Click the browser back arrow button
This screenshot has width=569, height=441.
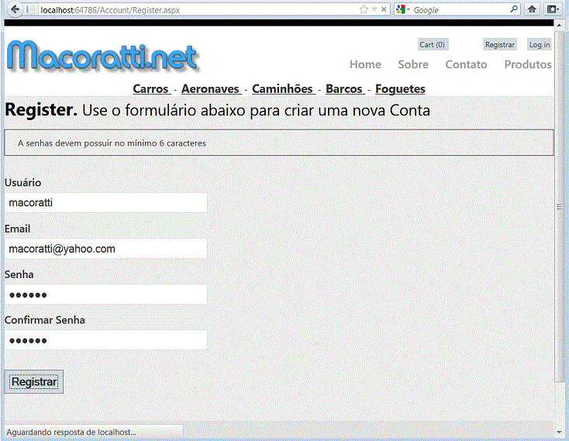[15, 9]
